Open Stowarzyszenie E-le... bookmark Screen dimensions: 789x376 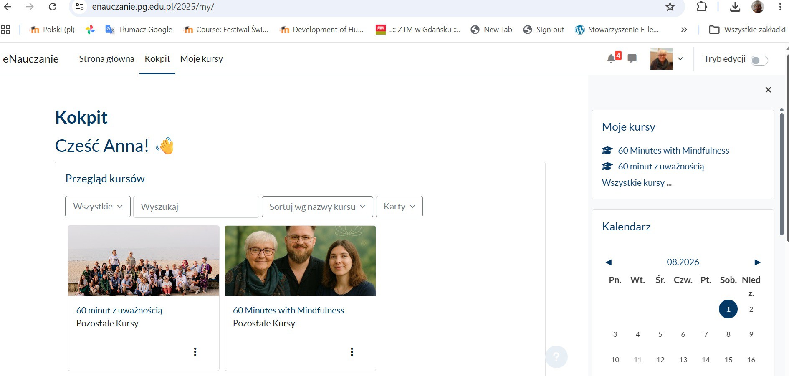click(x=617, y=30)
